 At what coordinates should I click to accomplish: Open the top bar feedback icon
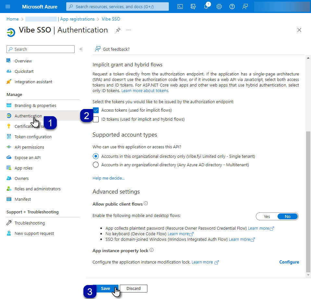click(x=245, y=7)
